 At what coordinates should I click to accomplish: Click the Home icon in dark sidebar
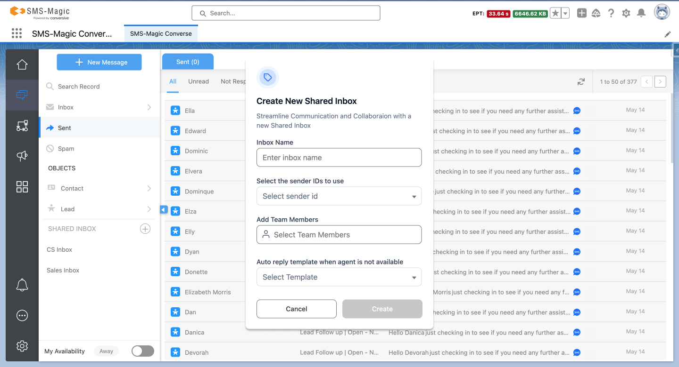click(x=22, y=64)
